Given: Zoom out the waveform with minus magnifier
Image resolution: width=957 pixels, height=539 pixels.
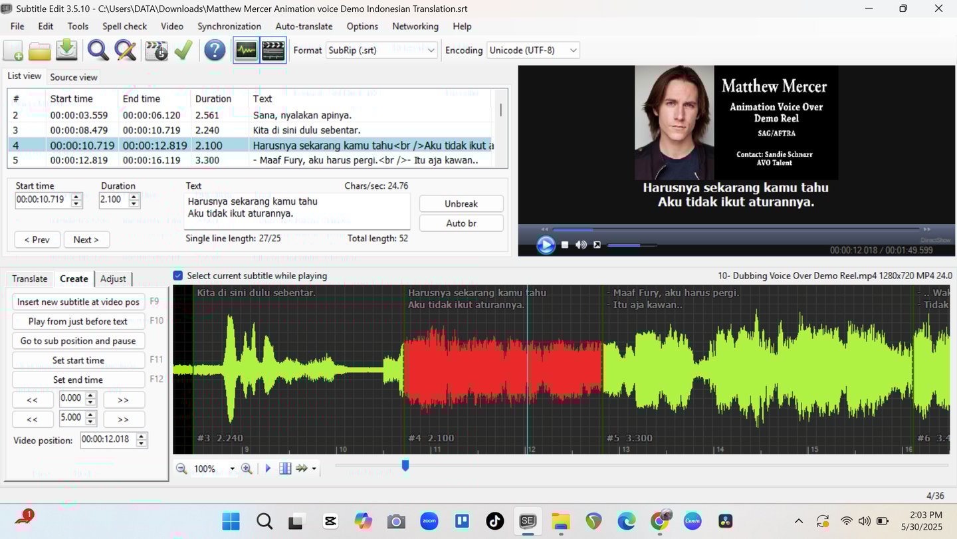Looking at the screenshot, I should (x=181, y=469).
